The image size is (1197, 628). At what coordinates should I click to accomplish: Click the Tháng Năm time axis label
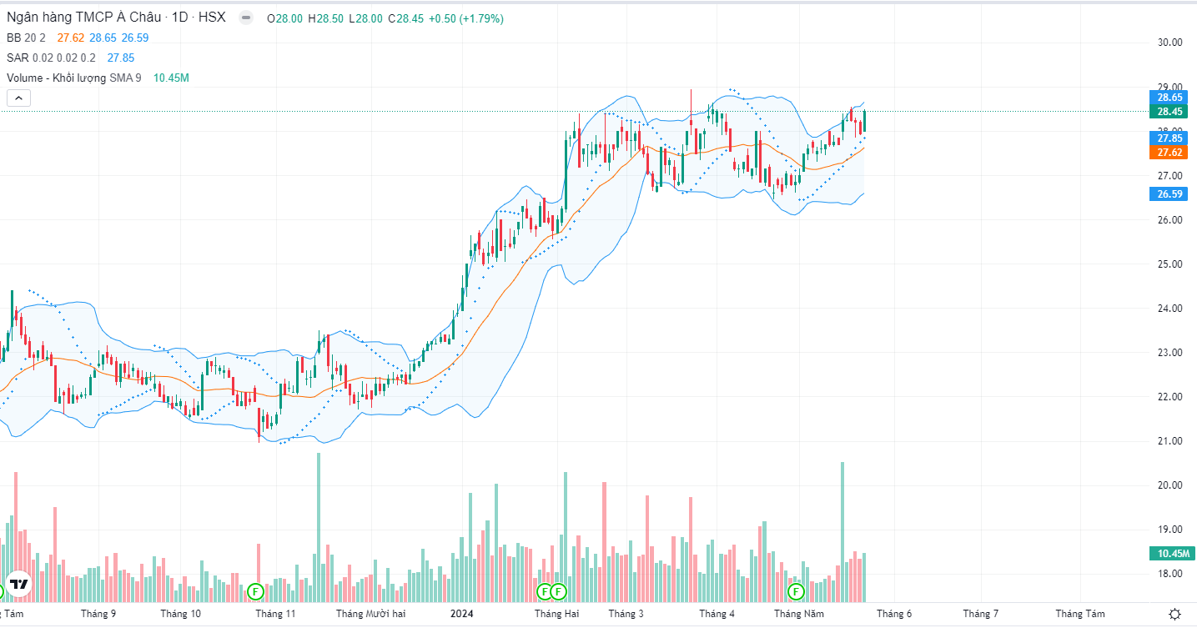click(x=799, y=614)
